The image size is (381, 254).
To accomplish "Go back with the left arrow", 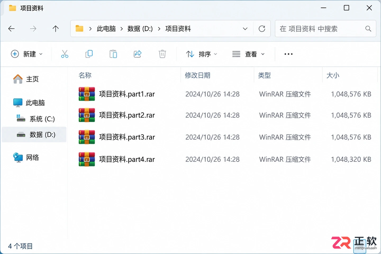I will pyautogui.click(x=11, y=29).
